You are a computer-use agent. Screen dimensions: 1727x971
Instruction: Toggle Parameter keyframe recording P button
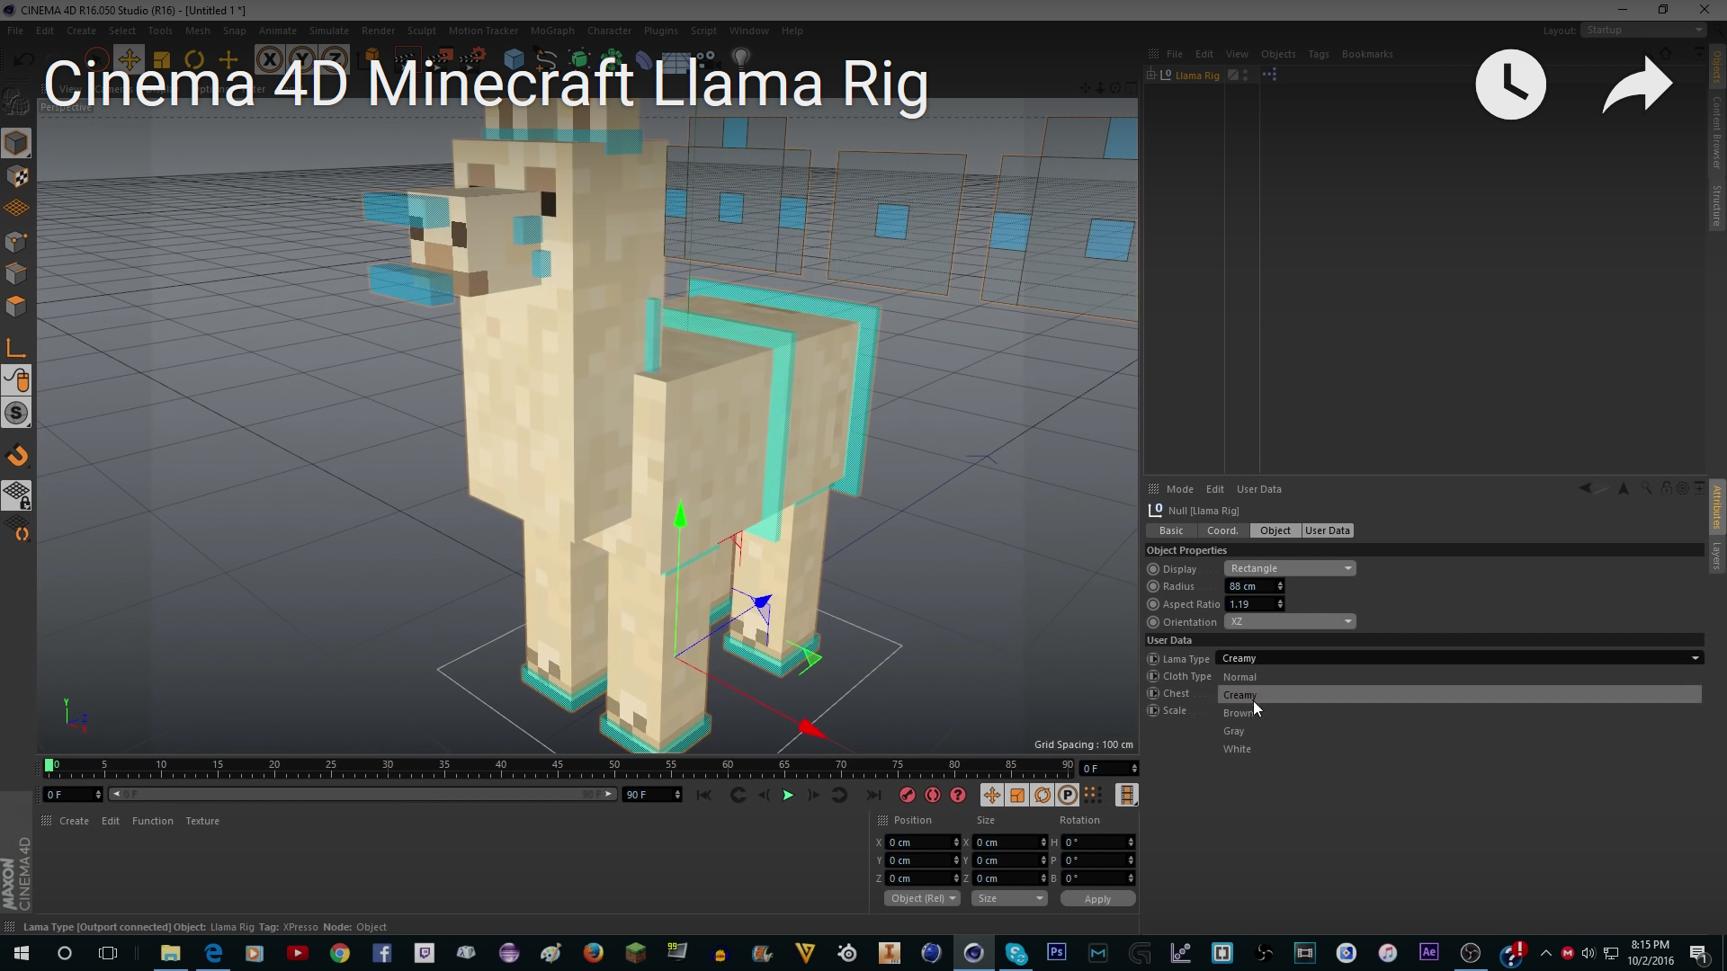point(1067,795)
